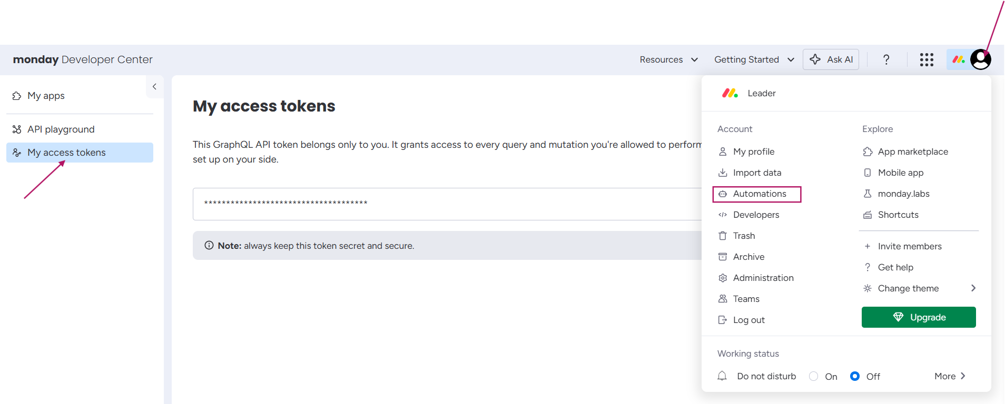
Task: Turn Do not disturb On
Action: tap(814, 376)
